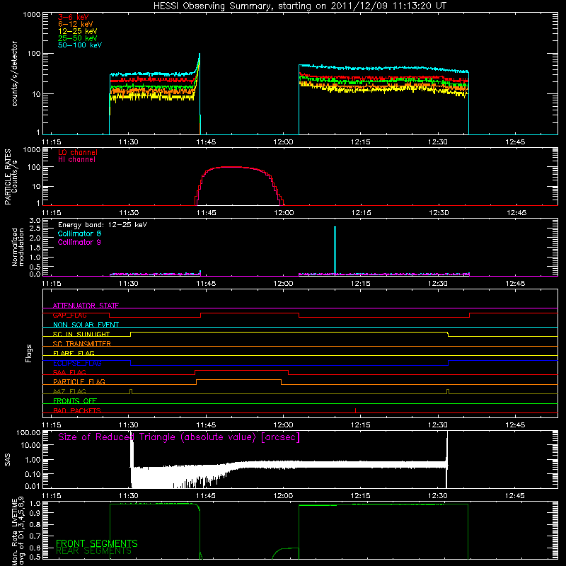Screen dimensions: 566x566
Task: Select the Collimator 8 legend entry
Action: (x=79, y=233)
